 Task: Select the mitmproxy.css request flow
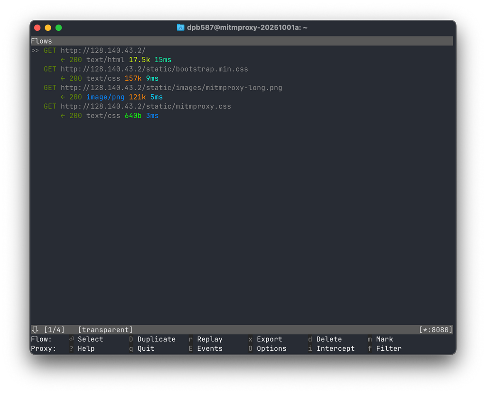(x=145, y=106)
